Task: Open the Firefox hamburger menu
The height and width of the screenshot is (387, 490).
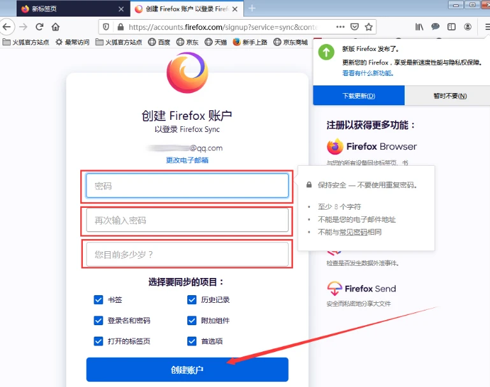Action: tap(487, 27)
